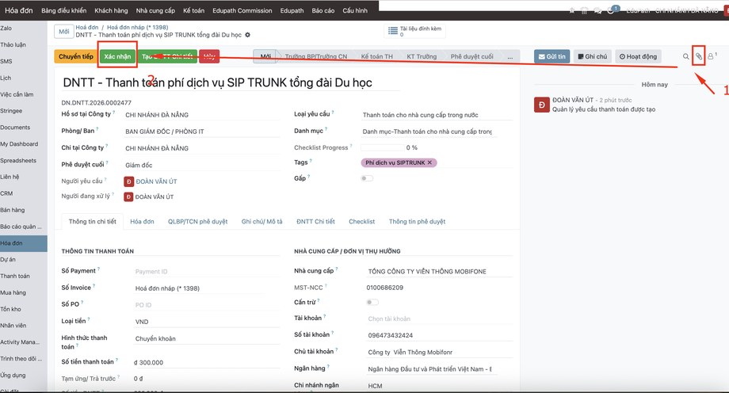Screen dimensions: 729x393
Task: Open Tồn kho in the left sidebar
Action: point(23,309)
